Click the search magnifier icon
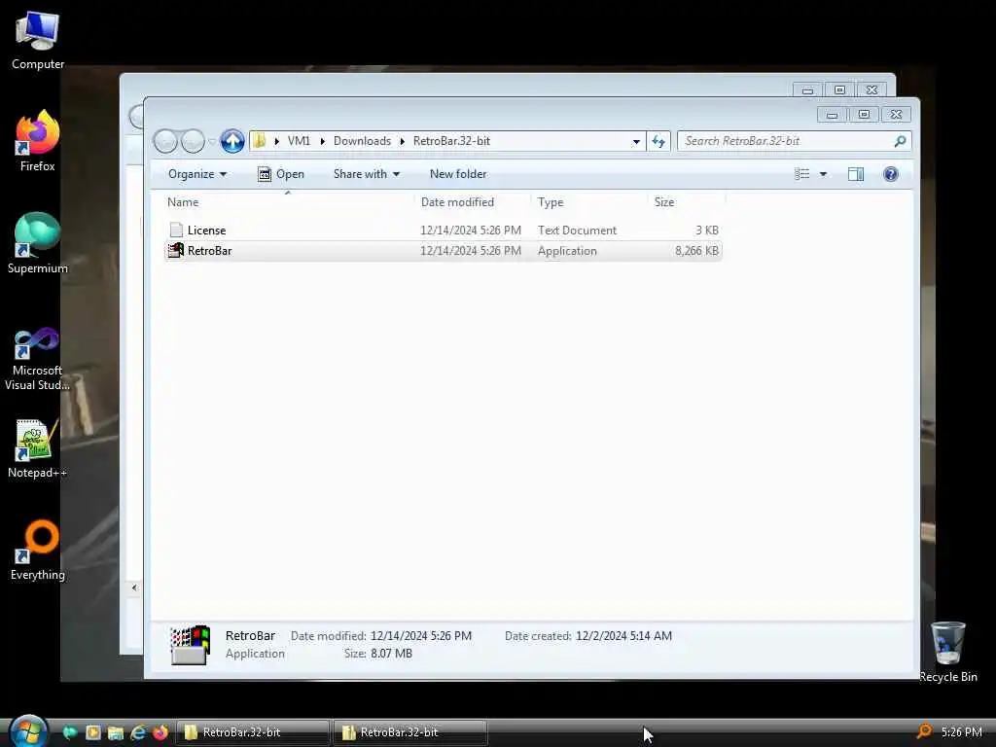996x747 pixels. pos(900,141)
